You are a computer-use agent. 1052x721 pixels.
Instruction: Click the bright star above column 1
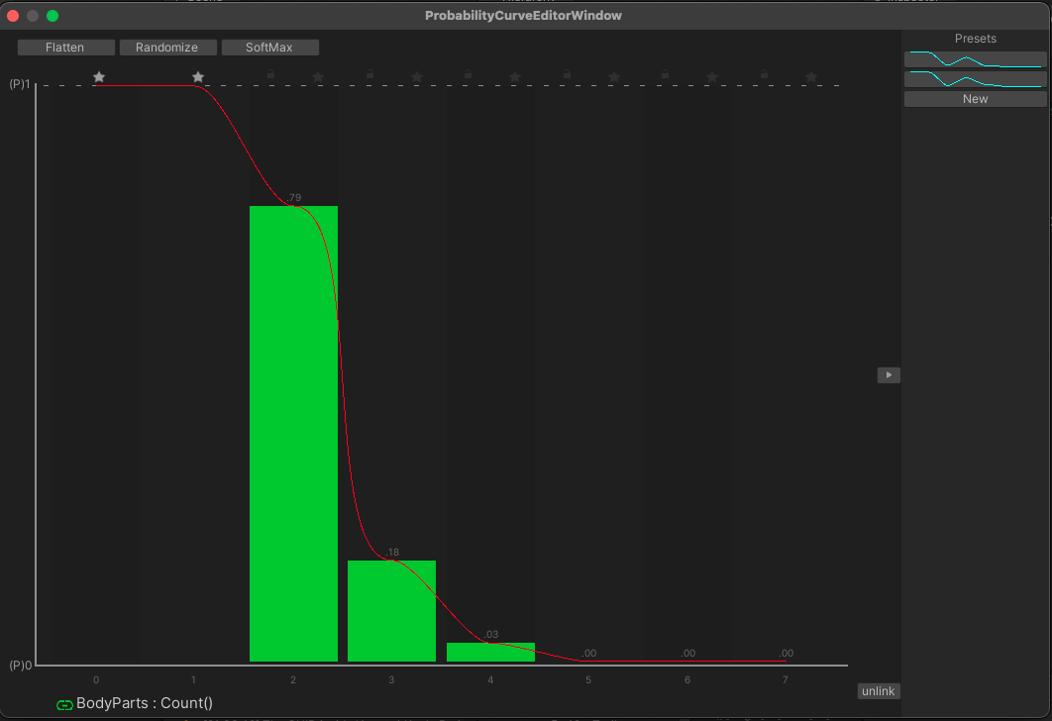[198, 77]
